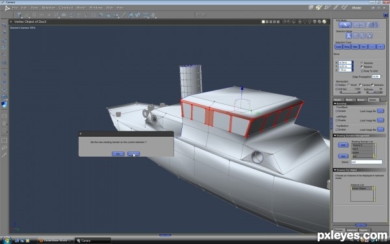Screen dimensions: 390x244
Task: Load image file for Front/Back backdrop
Action: point(380,111)
